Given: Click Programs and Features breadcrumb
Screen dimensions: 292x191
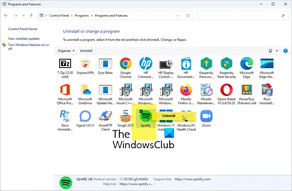Looking at the screenshot, I should click(x=111, y=16).
